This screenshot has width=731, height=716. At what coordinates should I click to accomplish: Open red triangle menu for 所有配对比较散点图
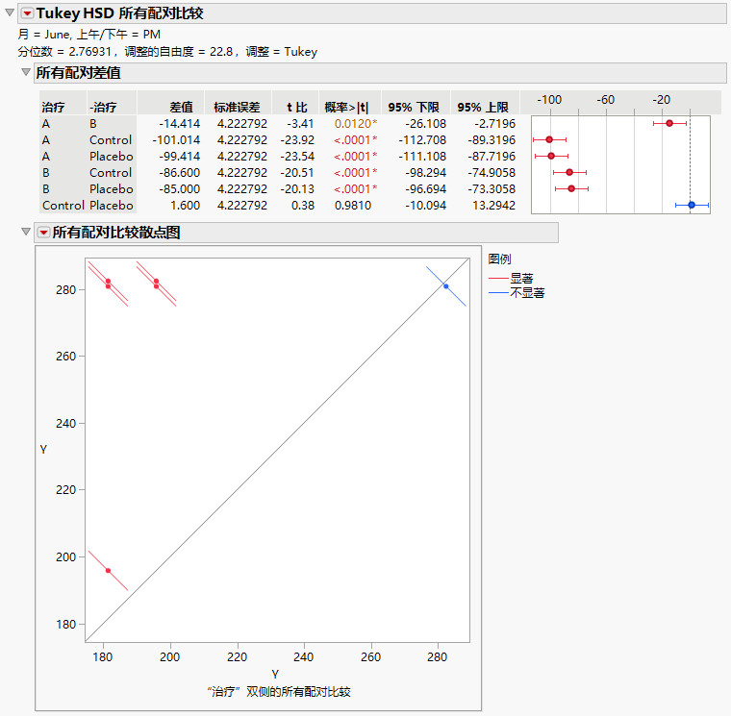click(44, 233)
